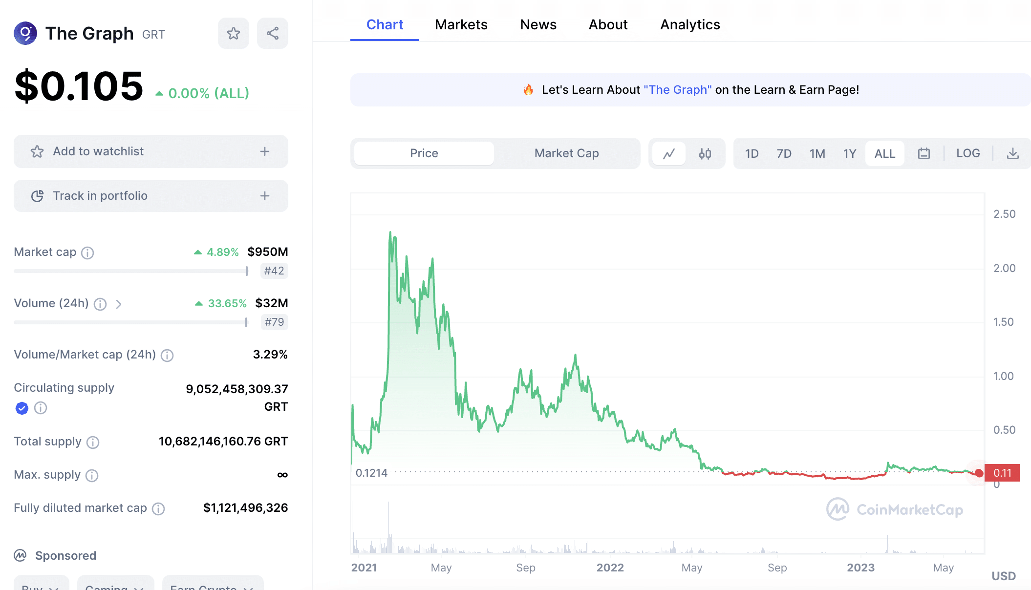Select the ALL time range

[x=885, y=153]
